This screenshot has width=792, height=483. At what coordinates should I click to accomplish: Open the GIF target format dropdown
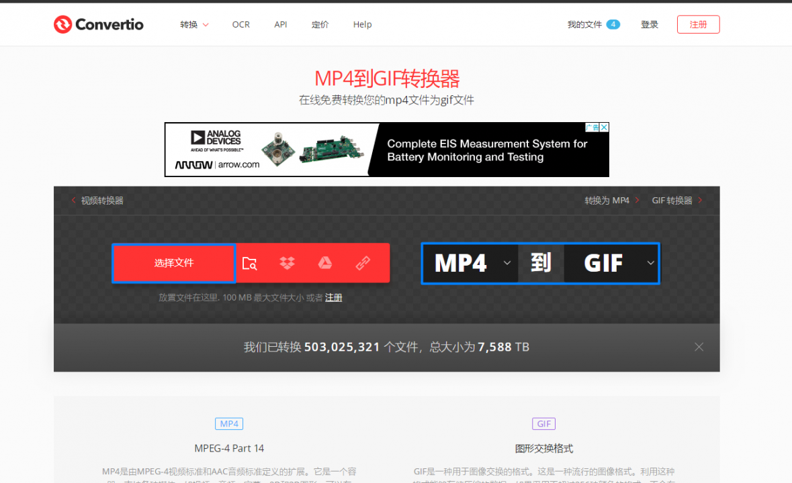click(611, 263)
